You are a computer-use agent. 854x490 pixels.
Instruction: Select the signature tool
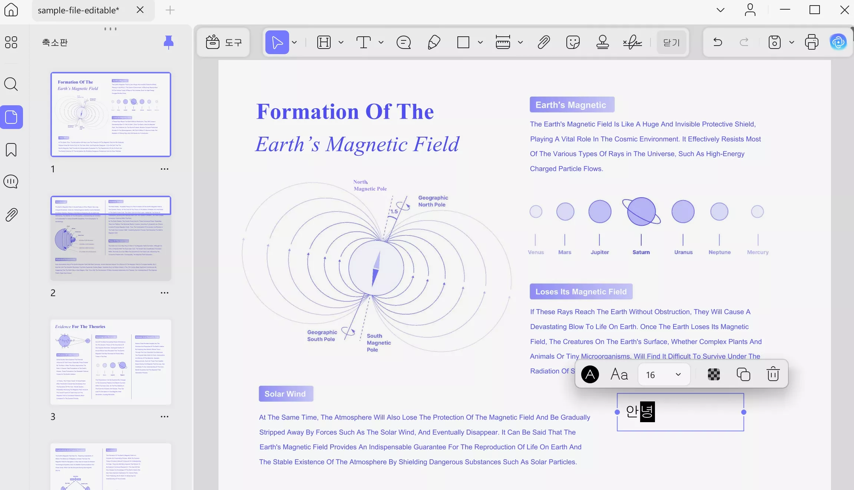point(632,42)
